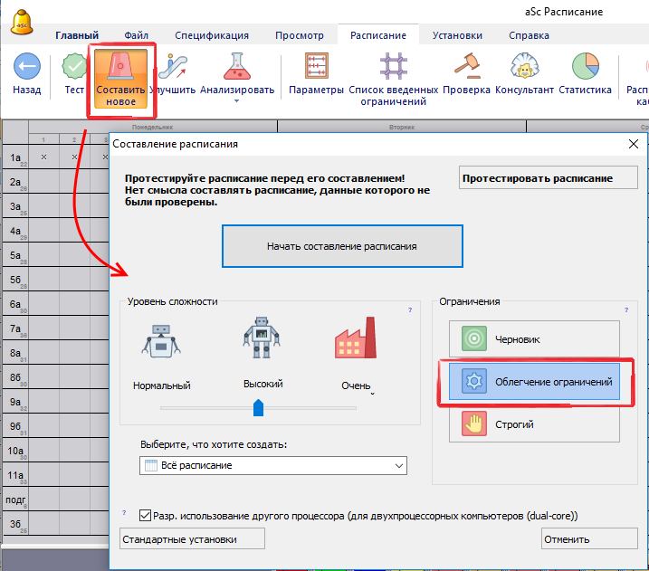Click the Назад back arrow icon
Viewport: 649px width, 571px height.
tap(26, 68)
